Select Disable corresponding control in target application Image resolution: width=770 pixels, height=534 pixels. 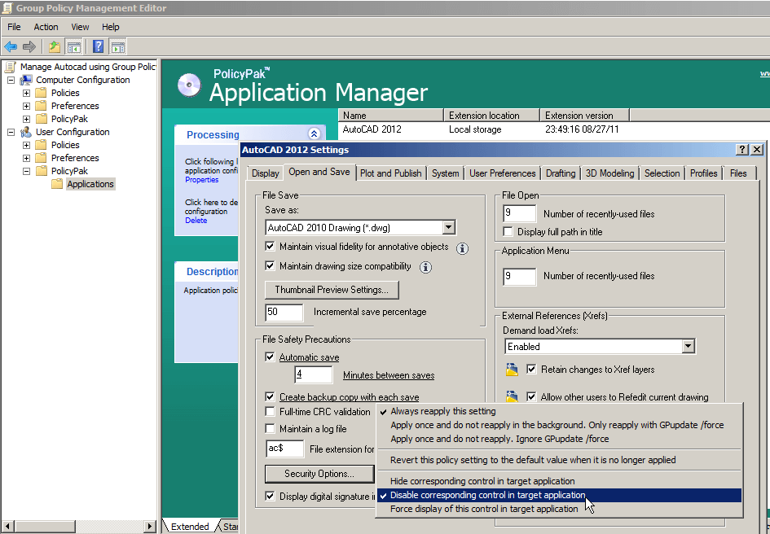click(x=559, y=495)
